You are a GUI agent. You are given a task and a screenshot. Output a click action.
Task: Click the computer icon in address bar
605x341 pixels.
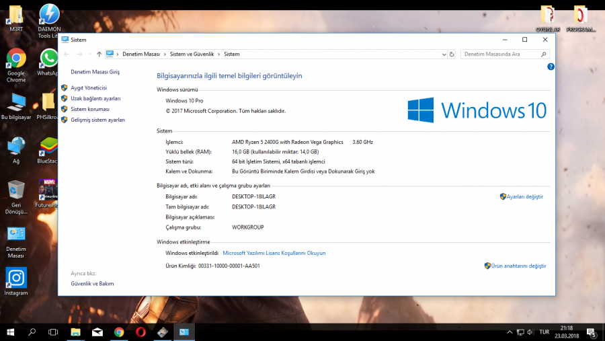point(110,54)
